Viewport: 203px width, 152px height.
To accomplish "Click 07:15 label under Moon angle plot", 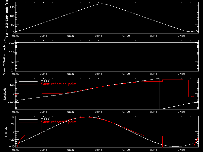I will (x=154, y=74).
